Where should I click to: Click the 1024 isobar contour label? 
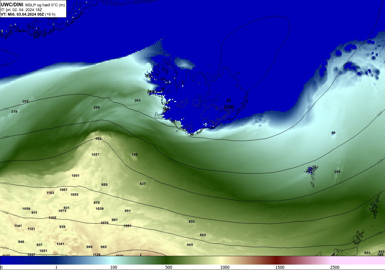tap(6, 109)
